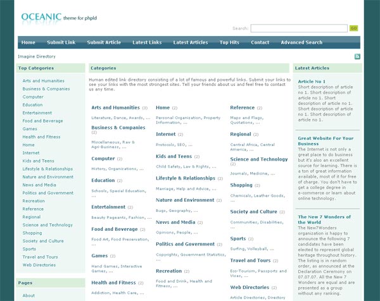Click the Imagine Directory breadcrumb
Viewport: 380px width, 301px height.
pos(37,56)
